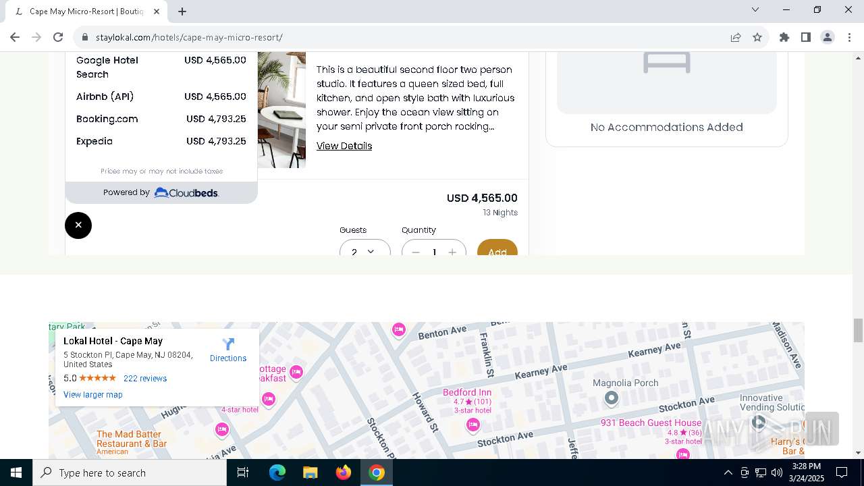Screen dimensions: 864x486
Task: Switch to Chrome on taskbar
Action: point(377,473)
